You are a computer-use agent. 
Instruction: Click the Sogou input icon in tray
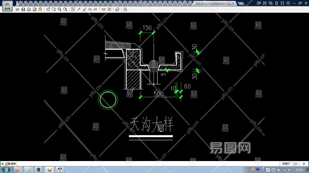coord(253,169)
